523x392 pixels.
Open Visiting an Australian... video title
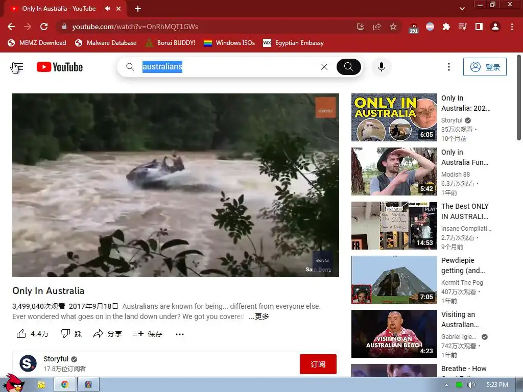tap(460, 320)
